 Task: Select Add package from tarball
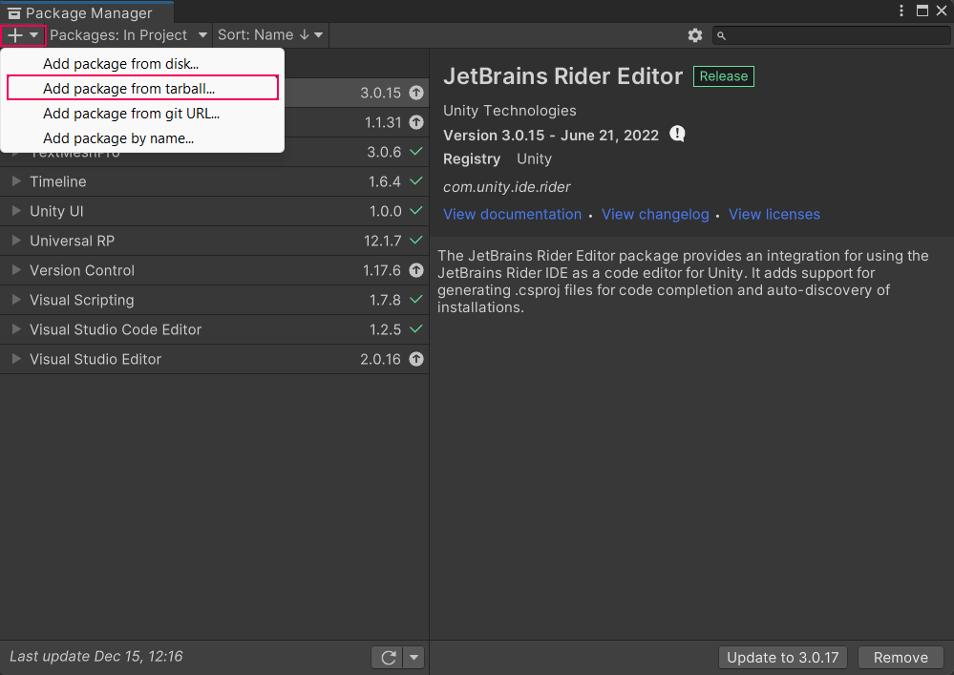(129, 89)
